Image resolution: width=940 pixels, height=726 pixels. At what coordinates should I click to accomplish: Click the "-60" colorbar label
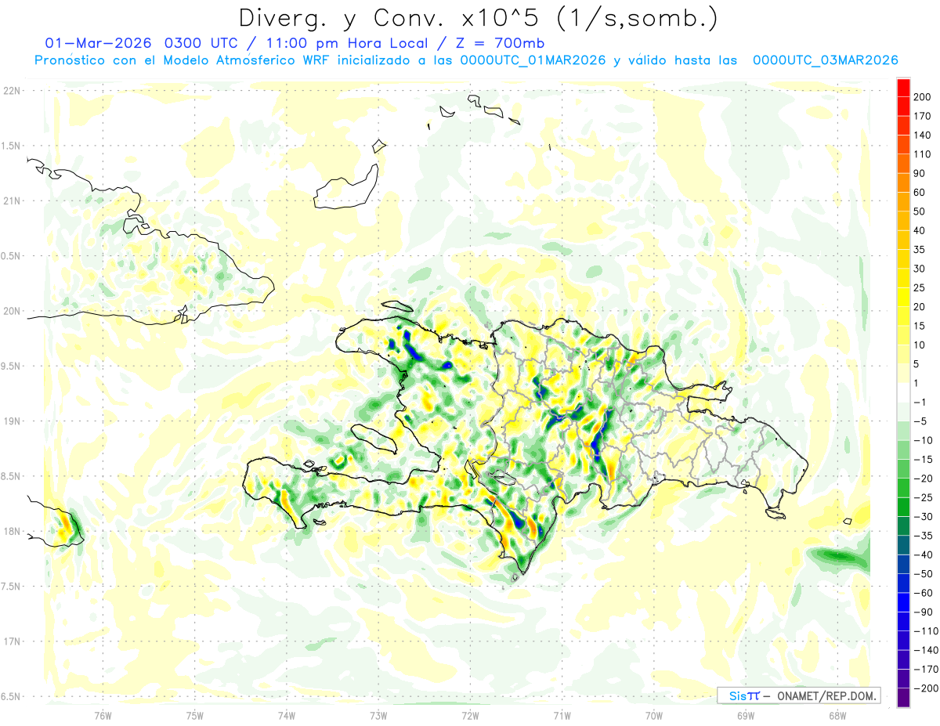tap(923, 593)
